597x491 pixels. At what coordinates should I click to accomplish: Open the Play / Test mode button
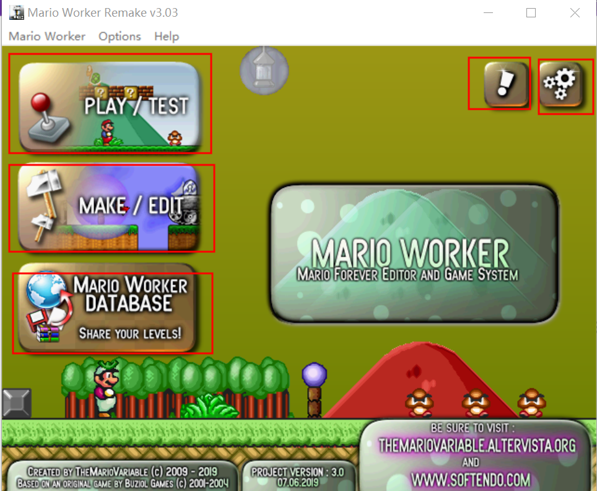[110, 107]
